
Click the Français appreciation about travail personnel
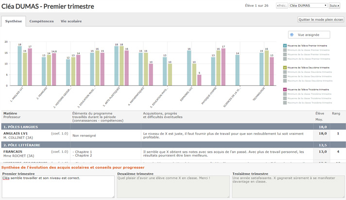[x=224, y=153]
